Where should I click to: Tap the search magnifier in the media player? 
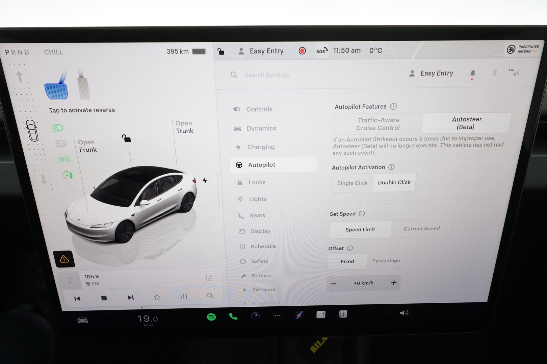click(210, 296)
